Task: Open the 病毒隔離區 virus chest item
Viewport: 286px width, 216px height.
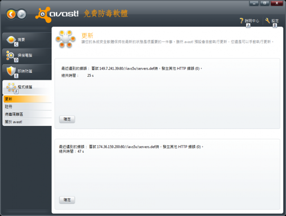Action: (28, 114)
